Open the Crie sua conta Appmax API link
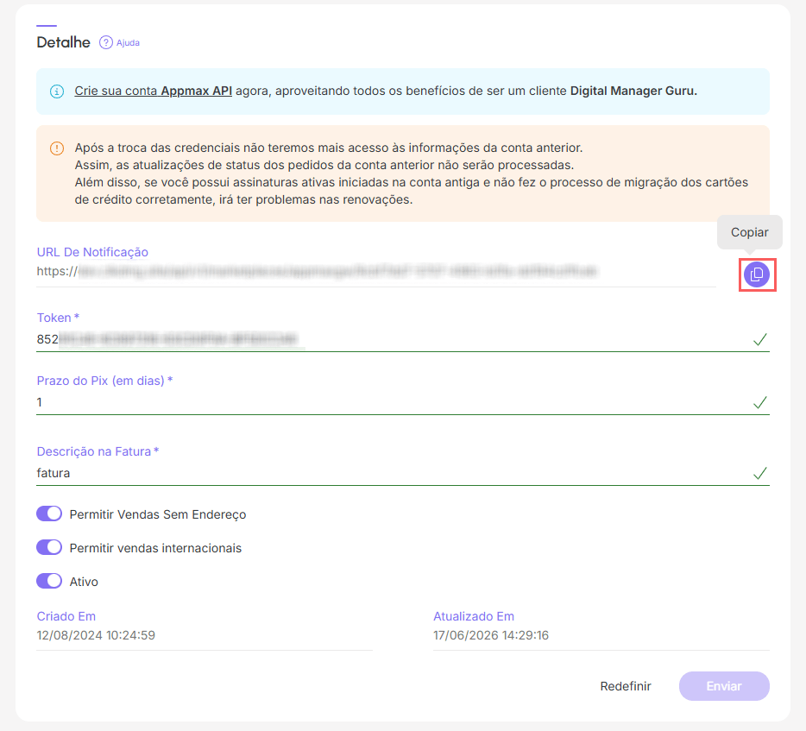 pyautogui.click(x=154, y=91)
